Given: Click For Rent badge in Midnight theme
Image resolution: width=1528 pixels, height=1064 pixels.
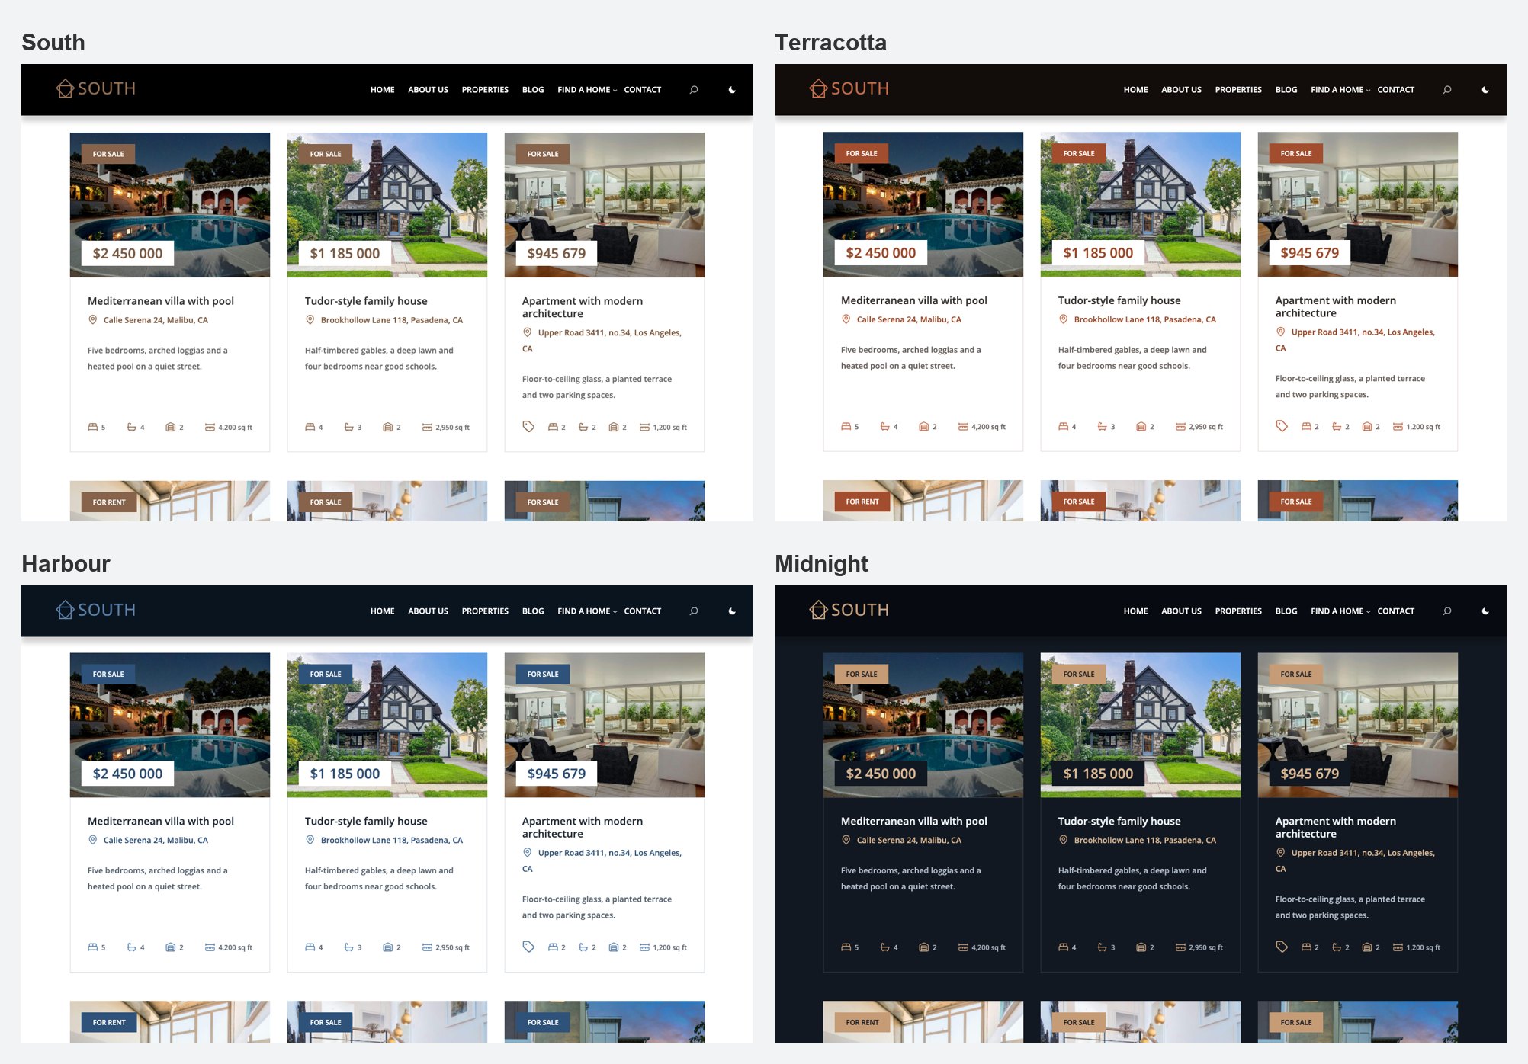Looking at the screenshot, I should tap(862, 1022).
